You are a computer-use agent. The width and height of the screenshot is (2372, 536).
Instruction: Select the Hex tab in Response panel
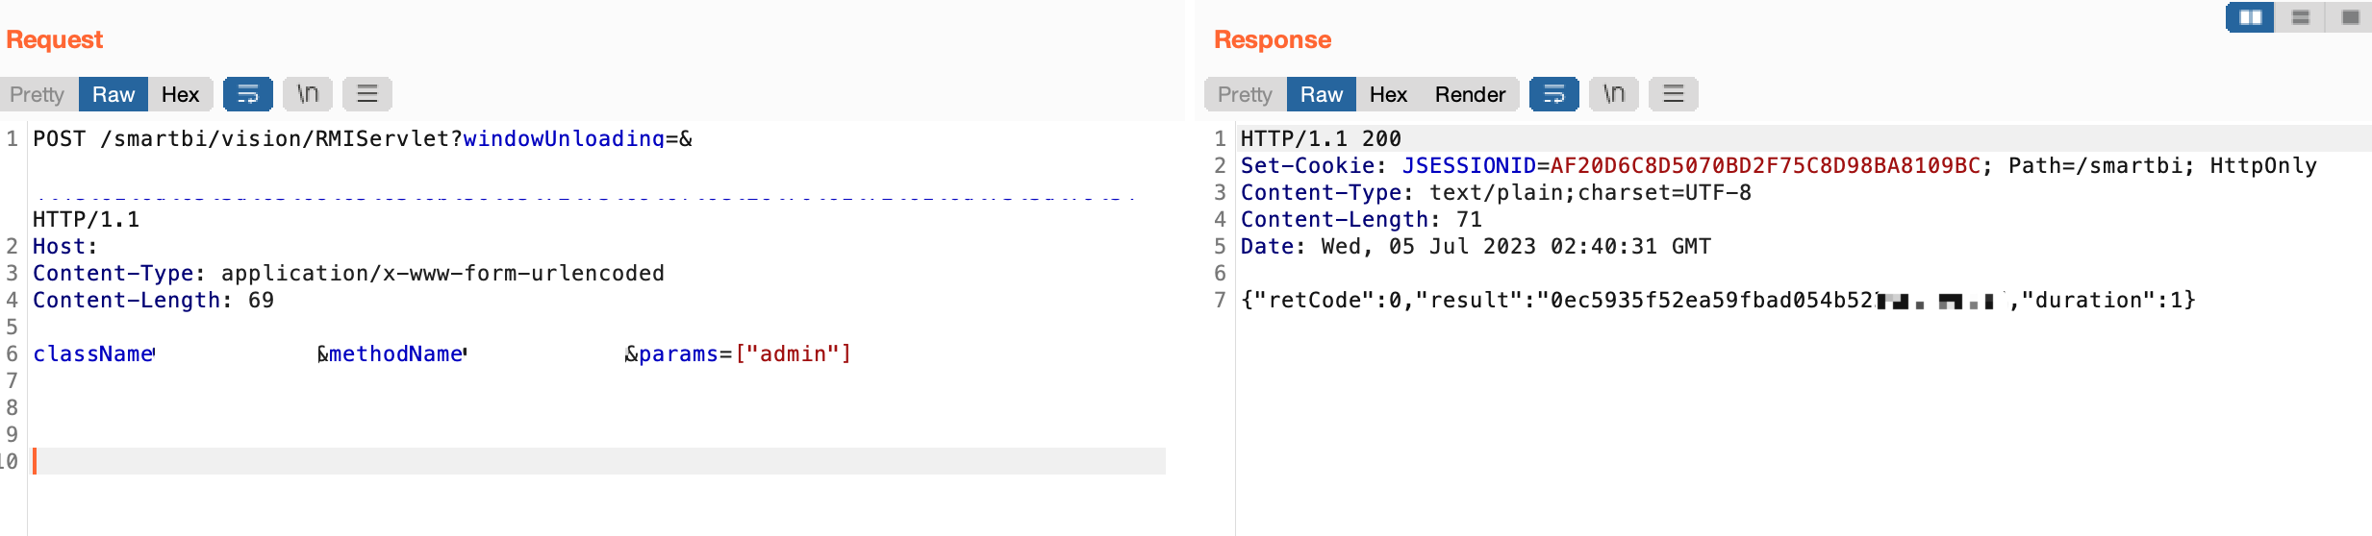[x=1388, y=94]
